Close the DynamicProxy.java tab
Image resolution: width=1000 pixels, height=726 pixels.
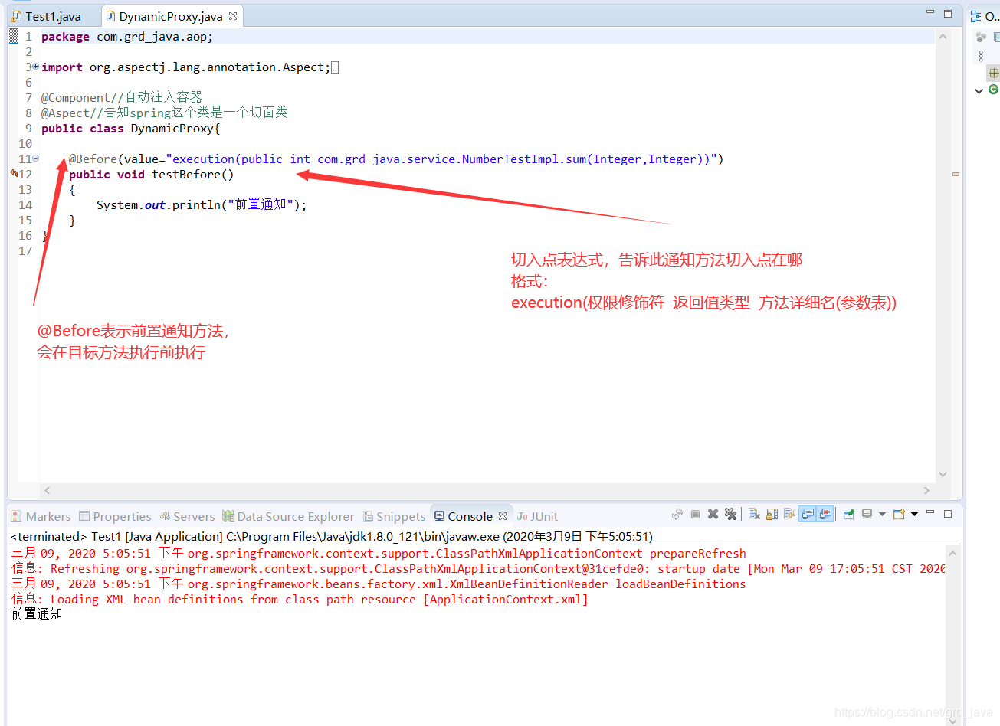(233, 15)
